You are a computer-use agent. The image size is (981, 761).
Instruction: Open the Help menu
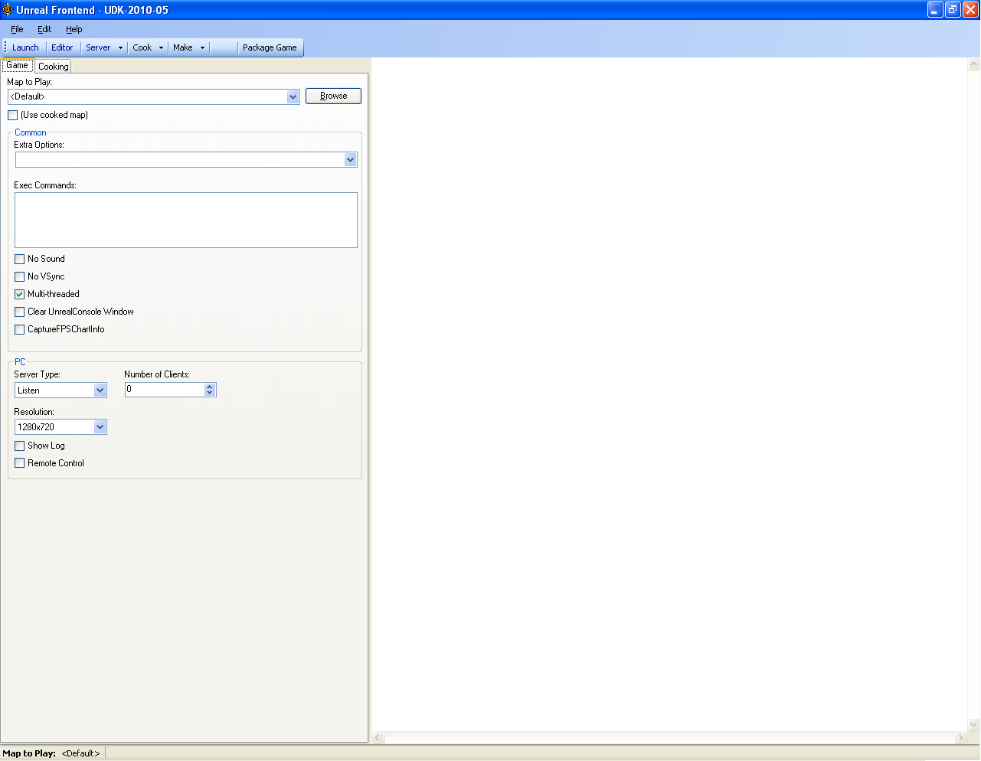pos(74,29)
